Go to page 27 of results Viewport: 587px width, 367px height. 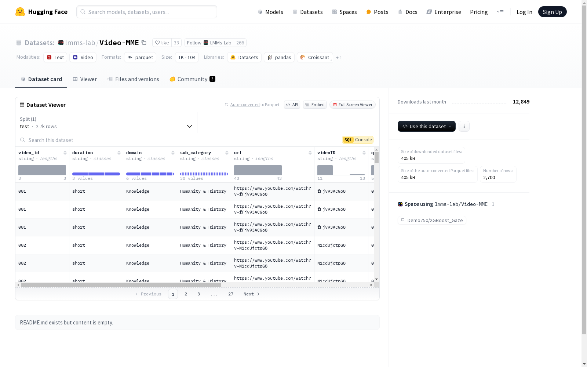coord(231,294)
